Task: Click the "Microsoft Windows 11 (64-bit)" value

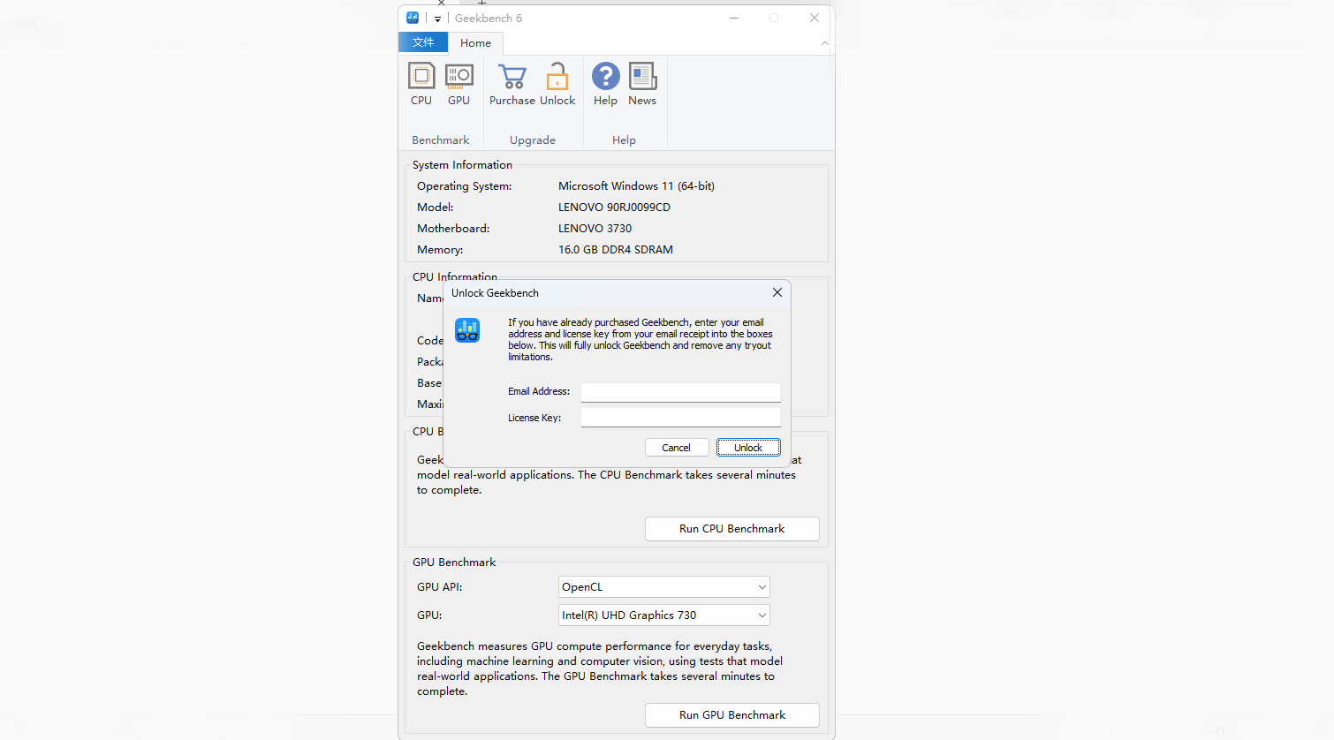Action: (636, 186)
